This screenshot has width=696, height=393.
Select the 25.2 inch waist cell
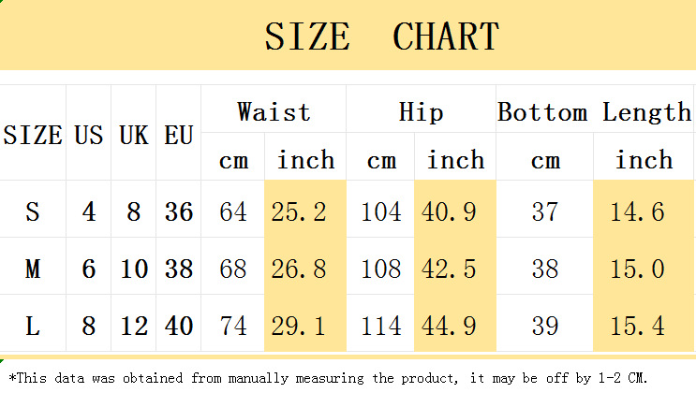(x=299, y=211)
